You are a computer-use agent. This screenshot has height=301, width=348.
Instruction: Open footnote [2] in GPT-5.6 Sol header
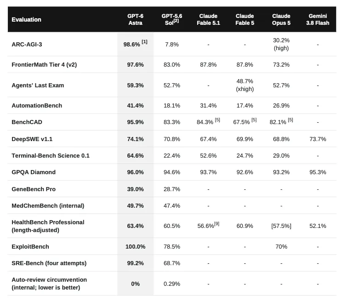click(x=176, y=21)
